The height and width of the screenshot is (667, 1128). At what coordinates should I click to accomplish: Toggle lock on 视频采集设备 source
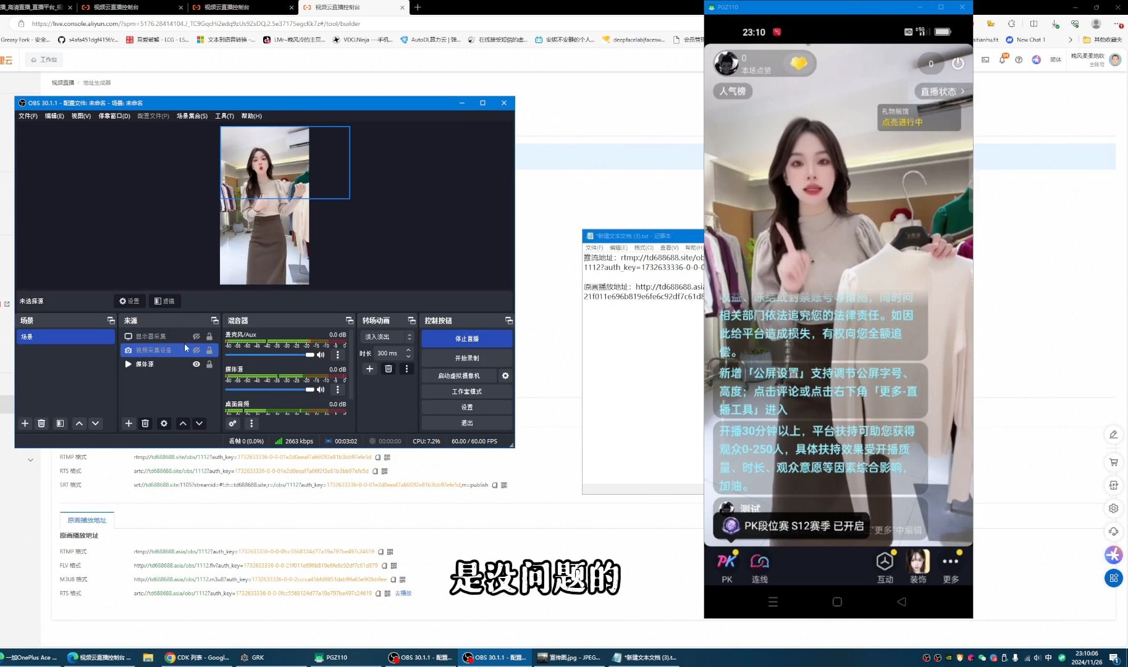(x=209, y=350)
